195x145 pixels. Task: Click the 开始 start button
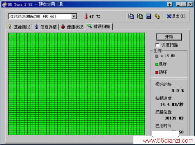click(169, 37)
